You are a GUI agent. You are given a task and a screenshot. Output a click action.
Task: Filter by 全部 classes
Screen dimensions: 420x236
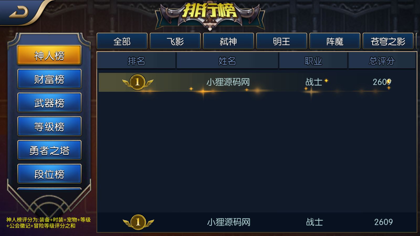[x=122, y=41]
